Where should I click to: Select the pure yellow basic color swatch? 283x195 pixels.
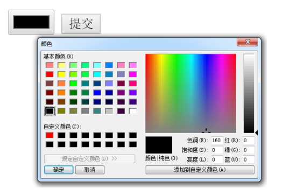click(61, 74)
